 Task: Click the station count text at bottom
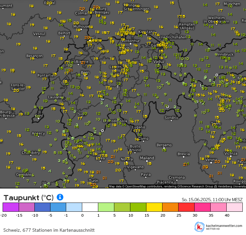coord(49,230)
